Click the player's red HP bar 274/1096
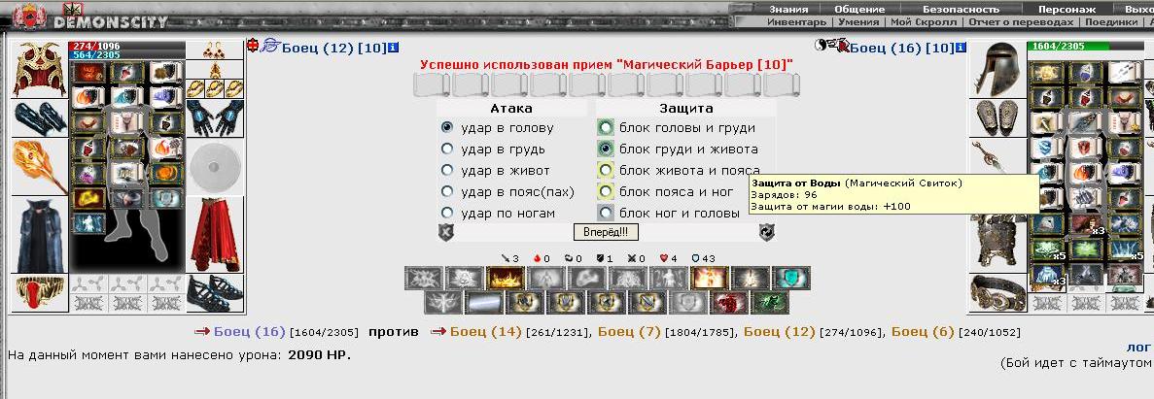This screenshot has width=1154, height=399. tap(126, 46)
